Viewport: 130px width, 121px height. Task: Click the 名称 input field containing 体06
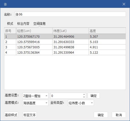pyautogui.click(x=70, y=14)
